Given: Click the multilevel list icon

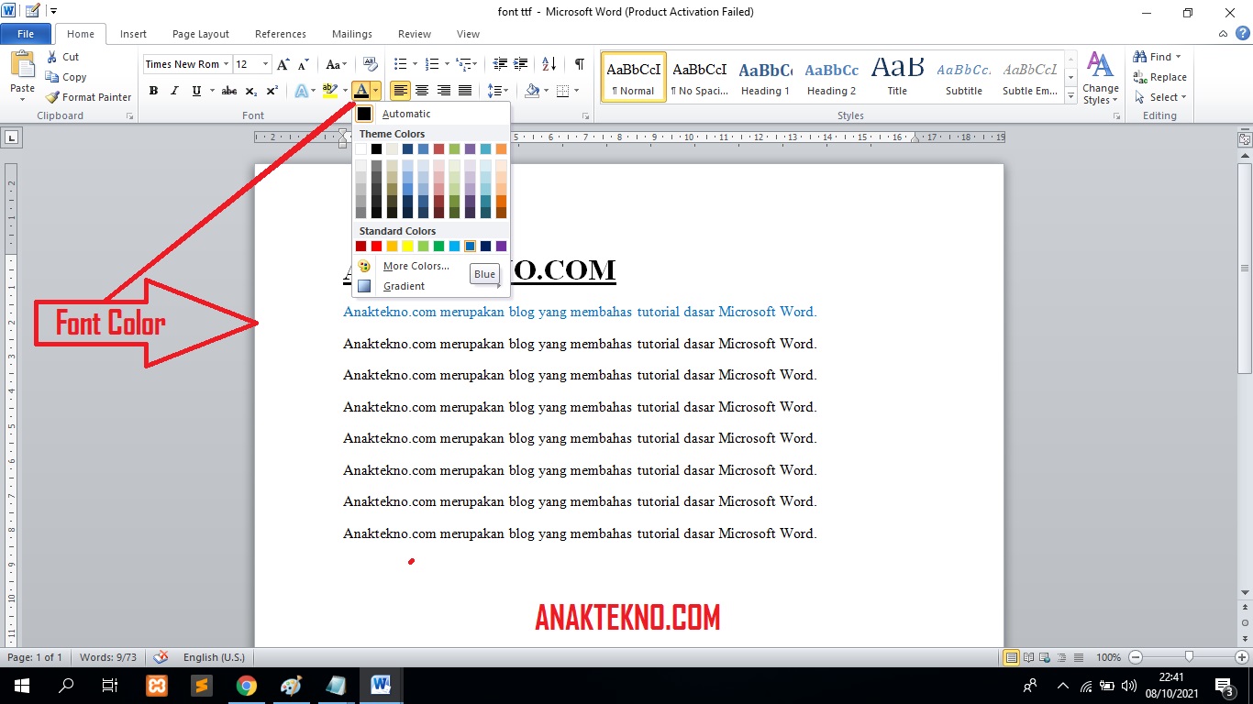Looking at the screenshot, I should (464, 64).
